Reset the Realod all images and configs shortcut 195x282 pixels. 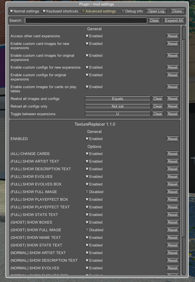[x=173, y=99]
